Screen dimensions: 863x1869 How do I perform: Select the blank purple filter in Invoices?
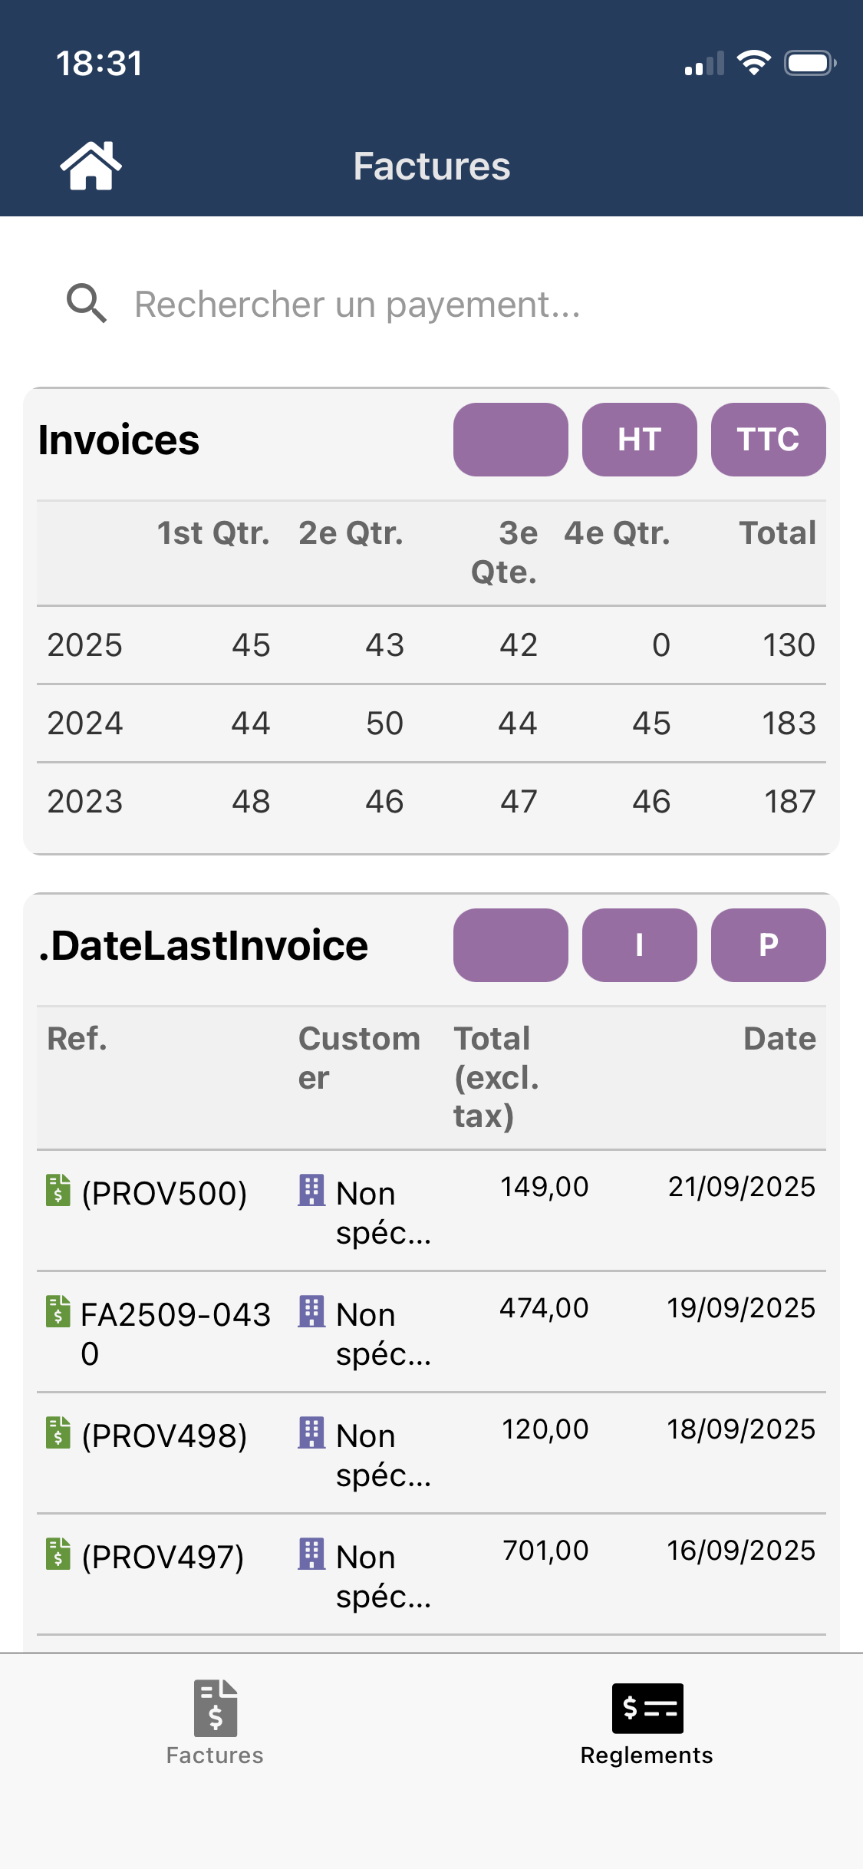(510, 440)
